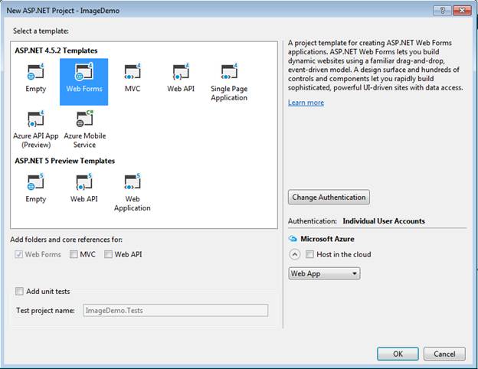This screenshot has height=369, width=478.
Task: Toggle the disabled Web Forms reference checkbox
Action: click(18, 254)
